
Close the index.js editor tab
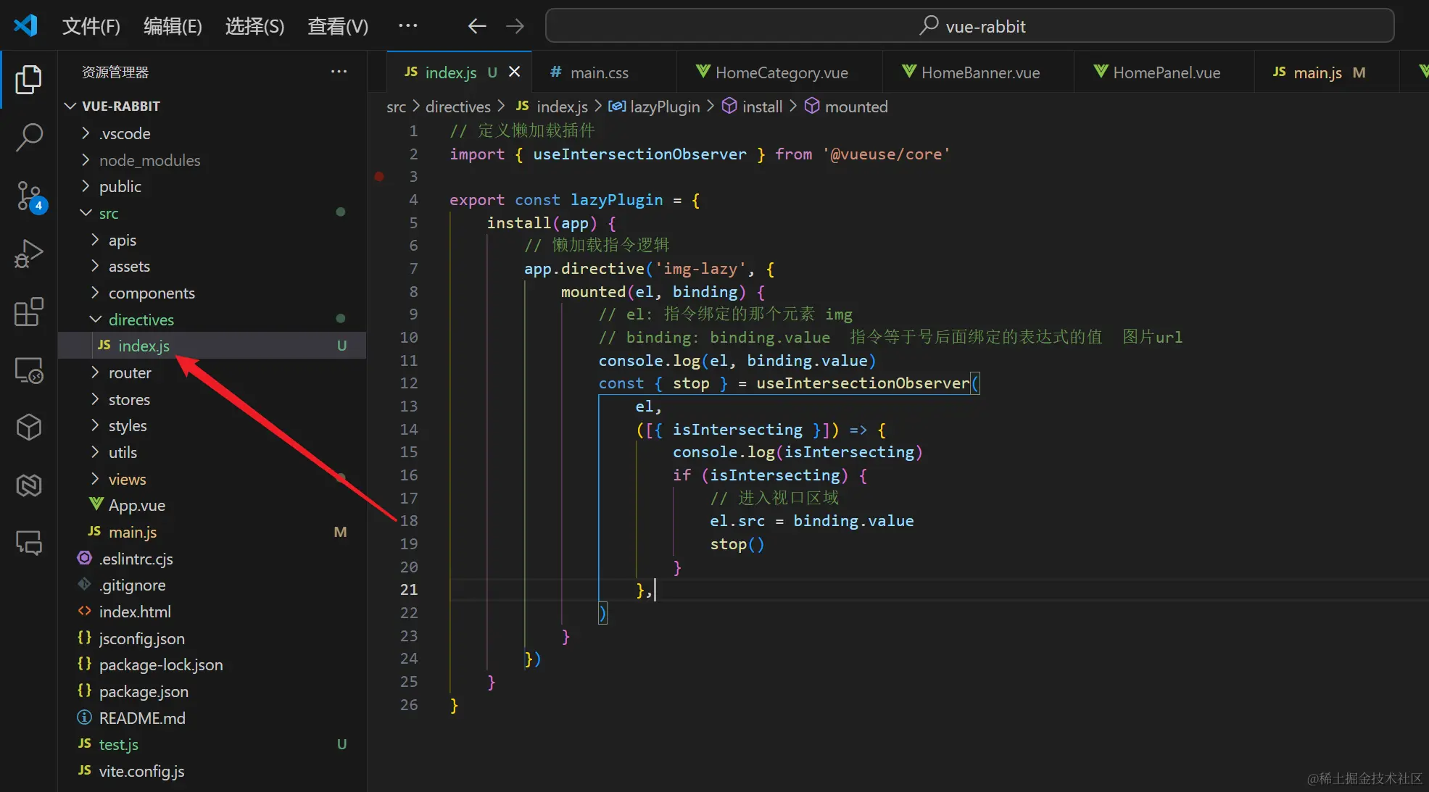point(514,72)
